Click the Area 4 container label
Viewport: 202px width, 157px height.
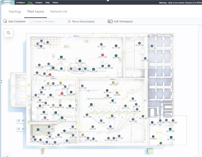point(55,124)
